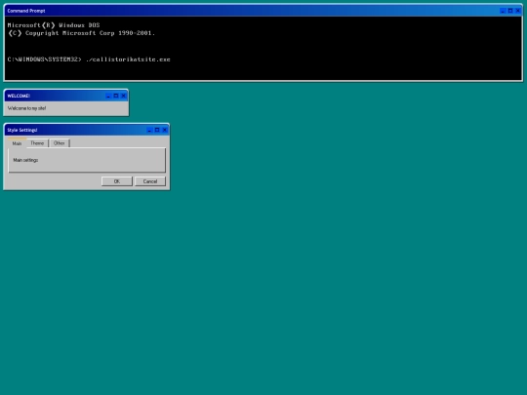527x395 pixels.
Task: Switch to the Theme tab
Action: (x=37, y=143)
